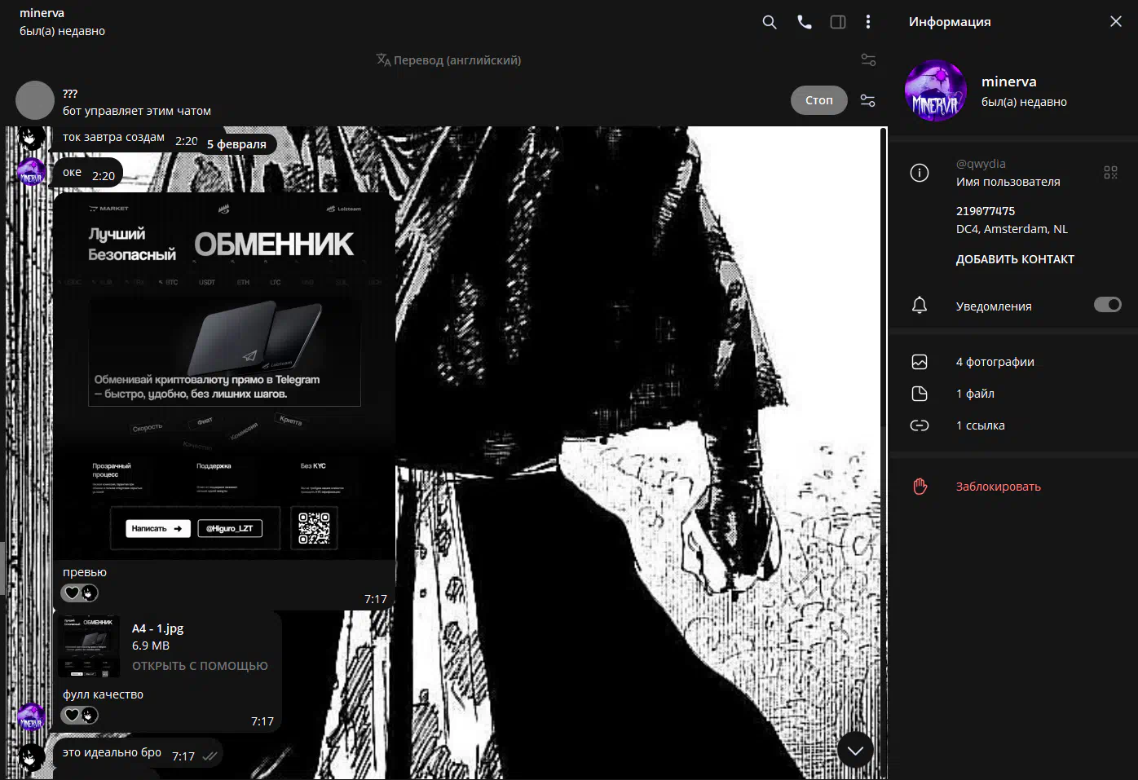Click Перевод (английский) translate bar
Viewport: 1138px width, 780px height.
click(x=448, y=60)
